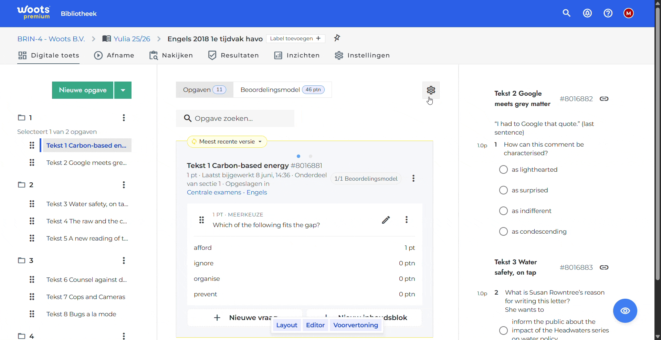Switch to the Nakijken tab
Screen dimensions: 661x340
click(x=171, y=55)
